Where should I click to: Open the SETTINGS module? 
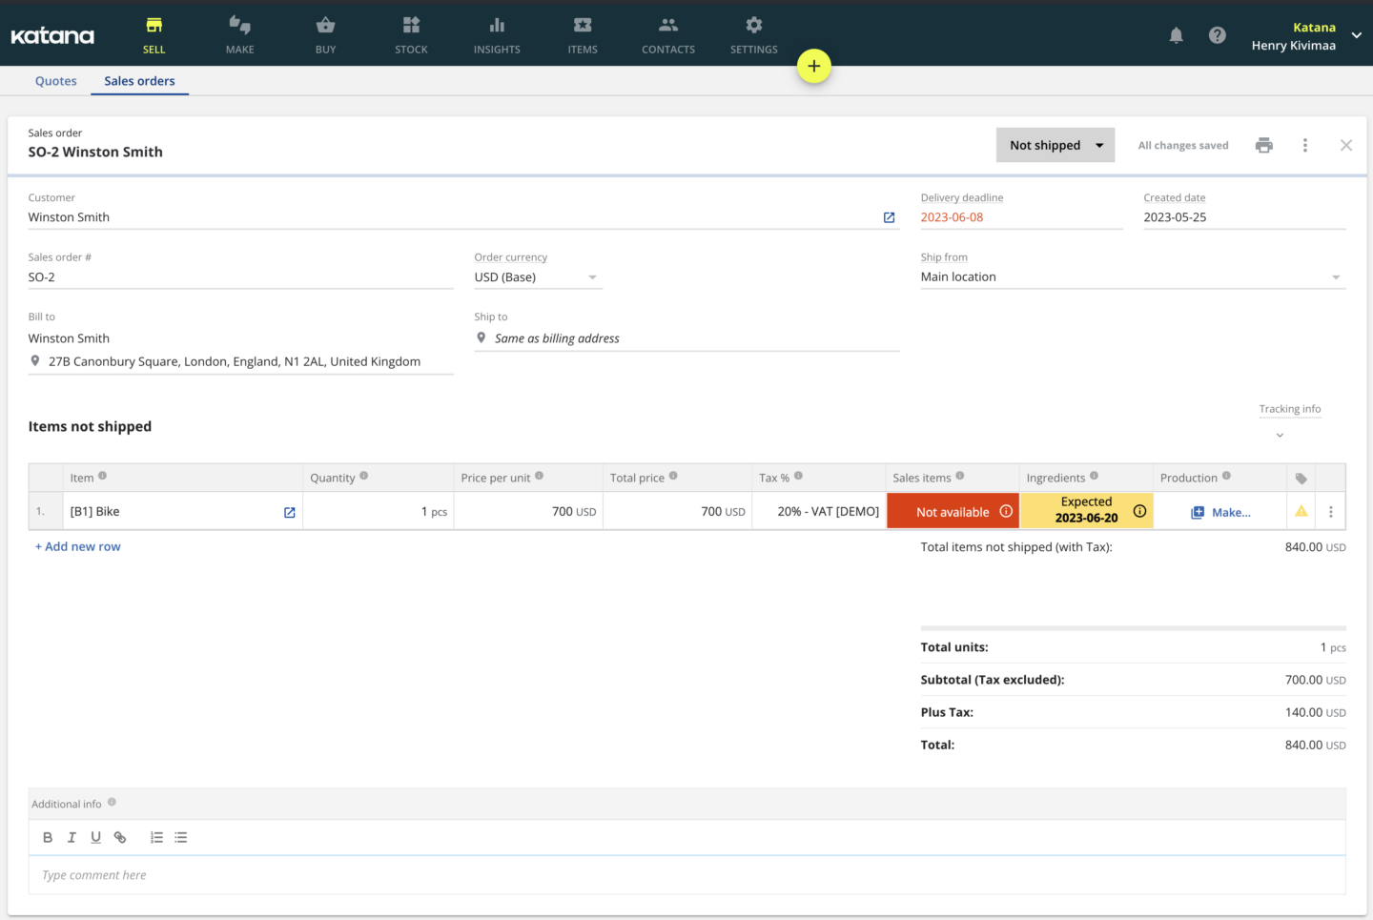click(753, 35)
